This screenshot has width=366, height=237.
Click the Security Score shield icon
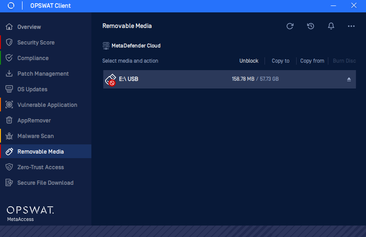(9, 43)
